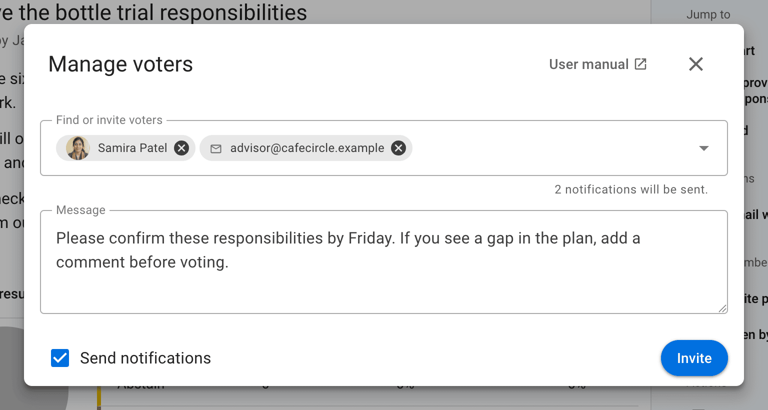Open the external link icon beside User manual
The image size is (768, 410).
640,64
